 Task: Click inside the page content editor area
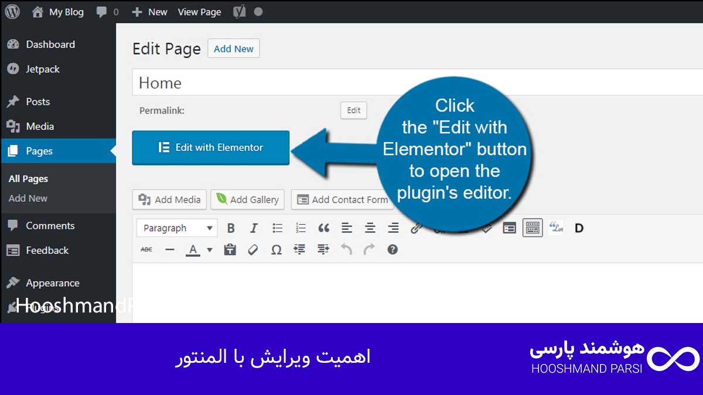coord(418,293)
